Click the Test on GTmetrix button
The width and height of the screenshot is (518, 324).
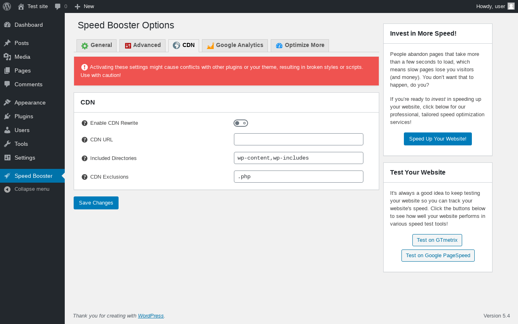pos(437,240)
